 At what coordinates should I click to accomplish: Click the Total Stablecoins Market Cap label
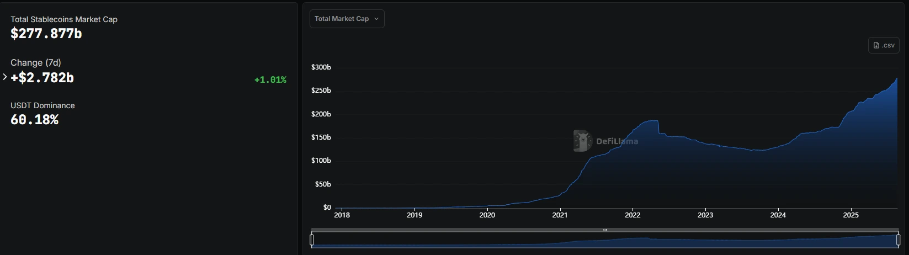(64, 19)
